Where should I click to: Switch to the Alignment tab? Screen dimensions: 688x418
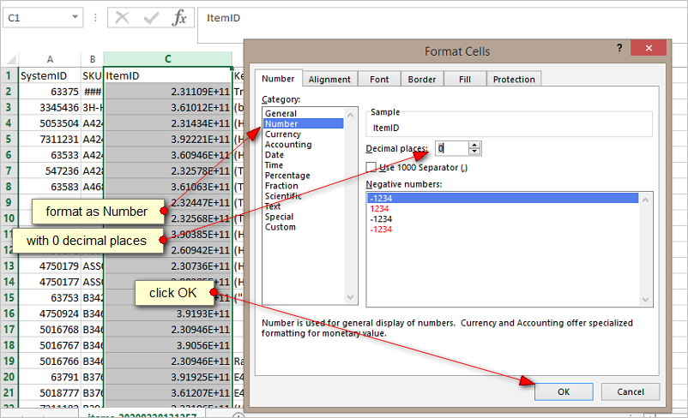pos(329,79)
